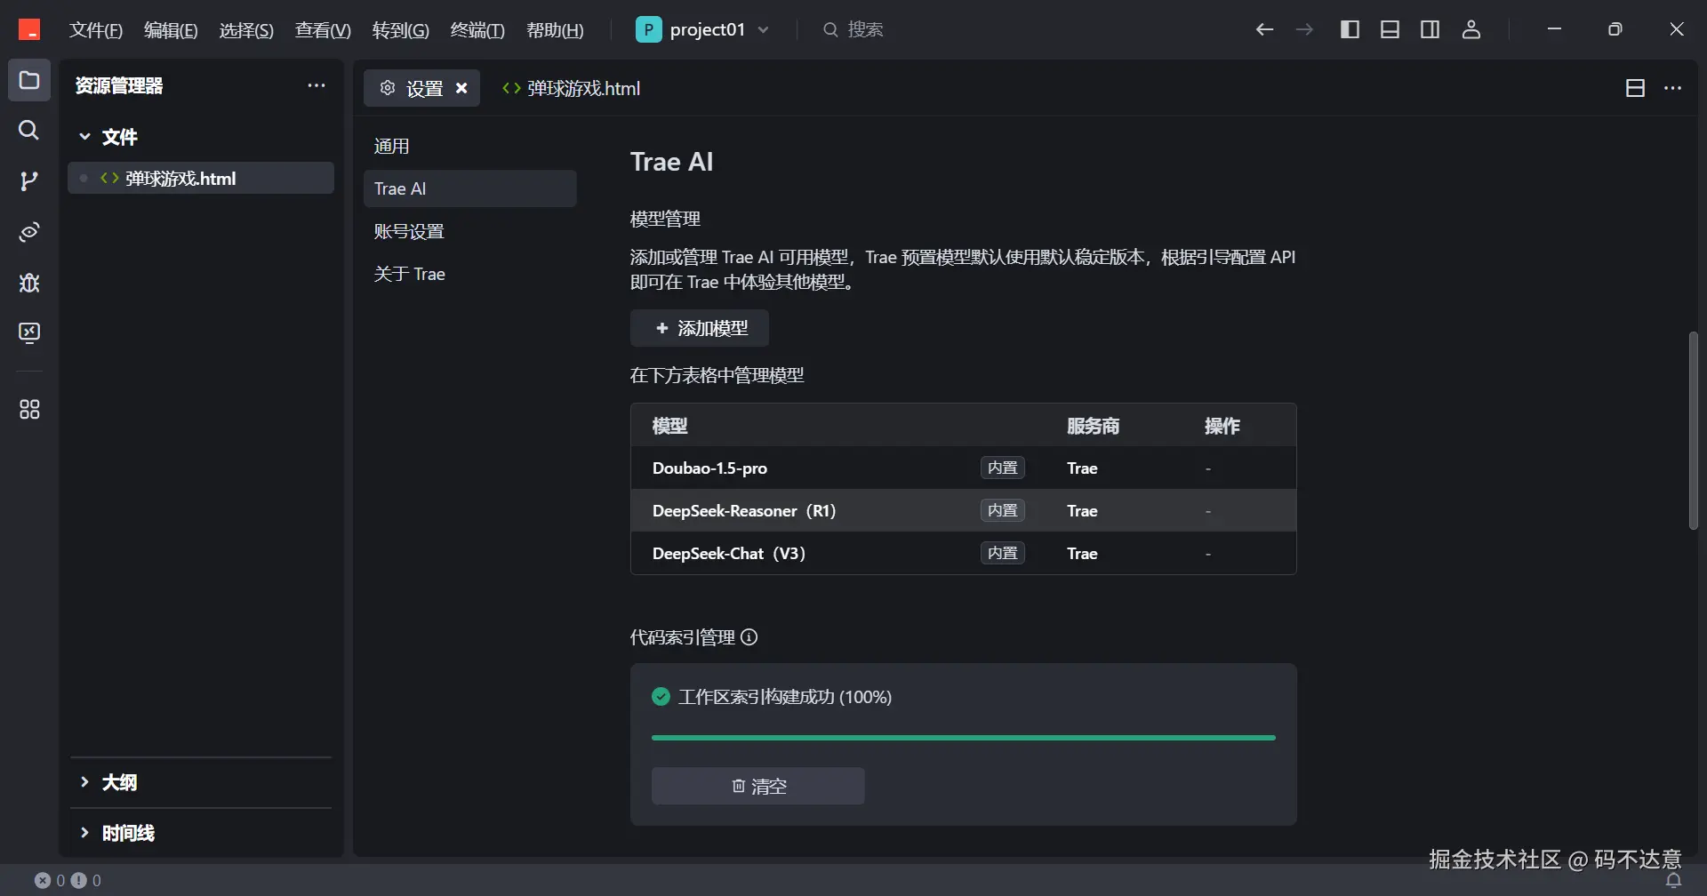Select 弹球游戏.html in the file tree

point(201,179)
